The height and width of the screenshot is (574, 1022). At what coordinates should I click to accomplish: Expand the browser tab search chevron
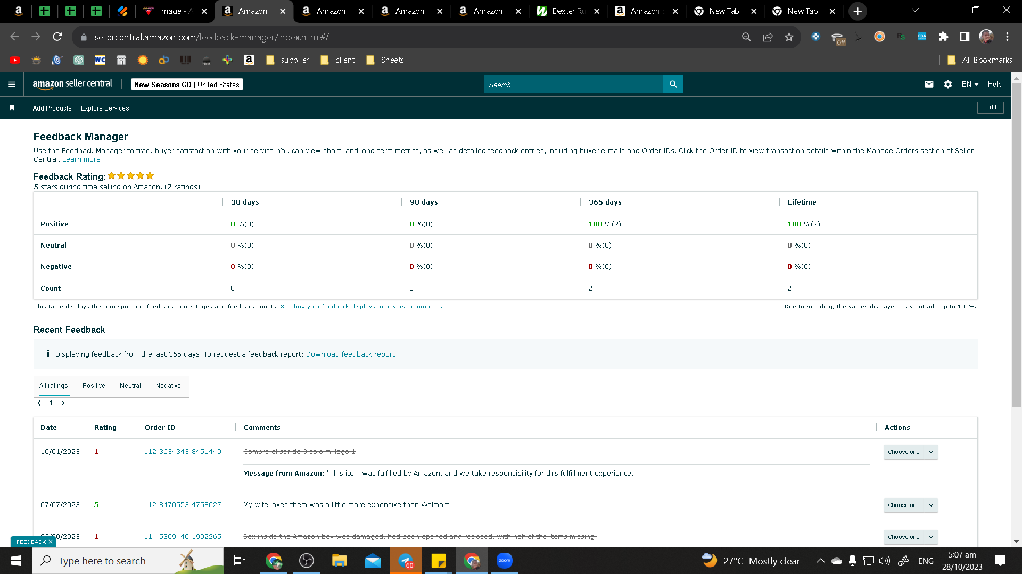(x=915, y=10)
